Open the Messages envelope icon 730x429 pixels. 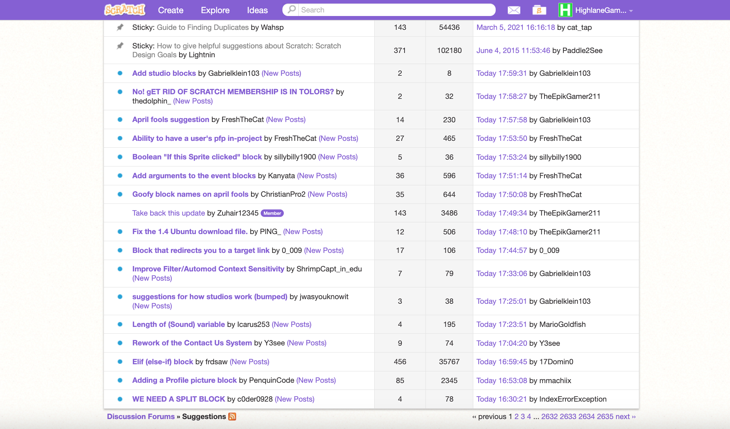point(513,10)
